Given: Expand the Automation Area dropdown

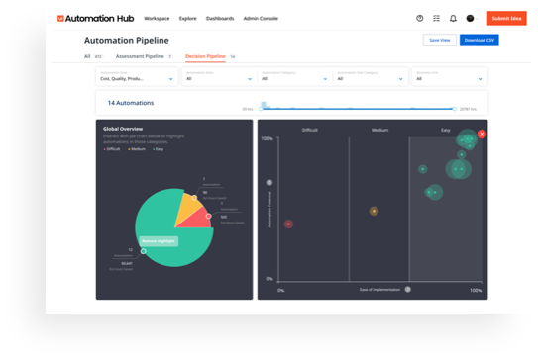Looking at the screenshot, I should 219,76.
